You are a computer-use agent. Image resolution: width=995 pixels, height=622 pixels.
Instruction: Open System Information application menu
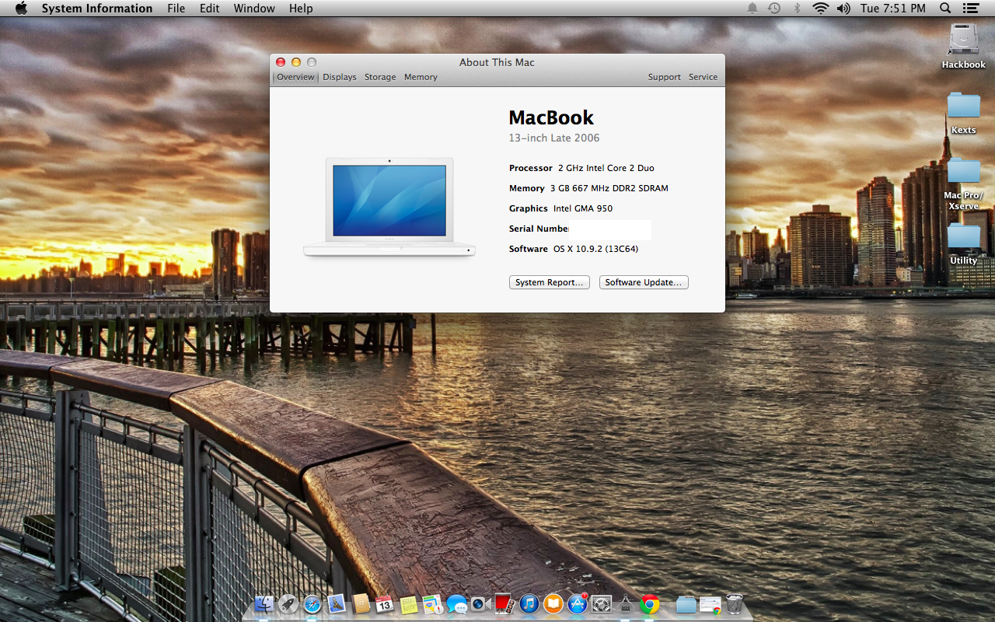pyautogui.click(x=97, y=9)
